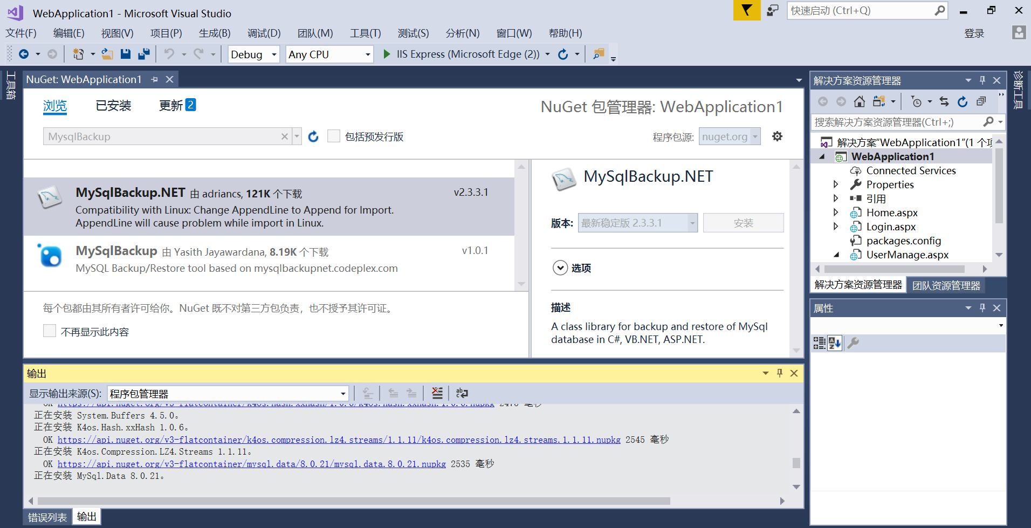The width and height of the screenshot is (1031, 528).
Task: Click the account avatar icon near 登录
Action: coord(1019,33)
